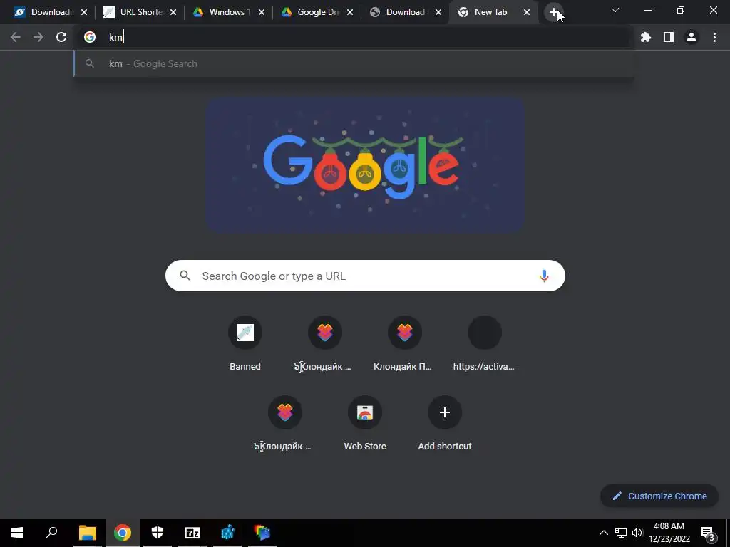Click the Add shortcut button
The height and width of the screenshot is (547, 730).
(x=445, y=423)
